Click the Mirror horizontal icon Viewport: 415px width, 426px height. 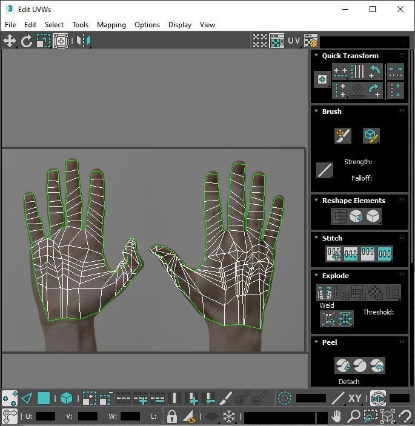[x=84, y=41]
